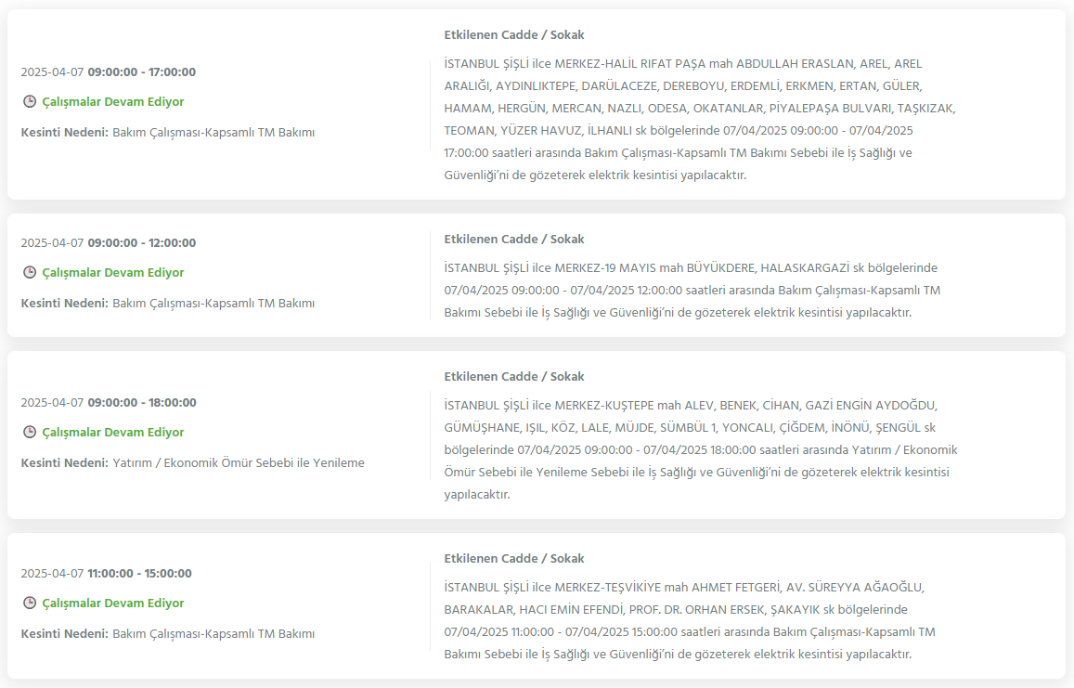Click the clock icon in the Halil Rıfat Paşa outage card
The width and height of the screenshot is (1074, 688).
tap(30, 101)
